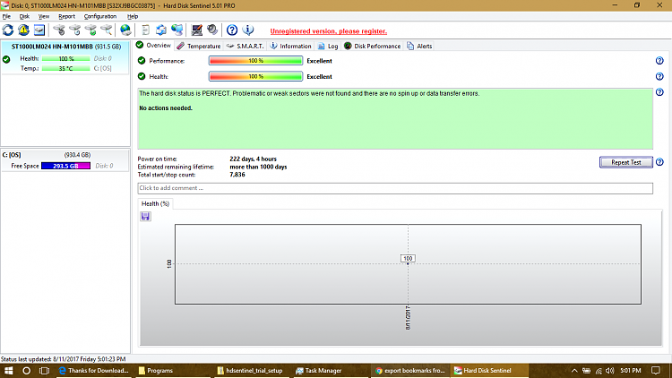Click the disk icon with magnifying glass

[107, 30]
